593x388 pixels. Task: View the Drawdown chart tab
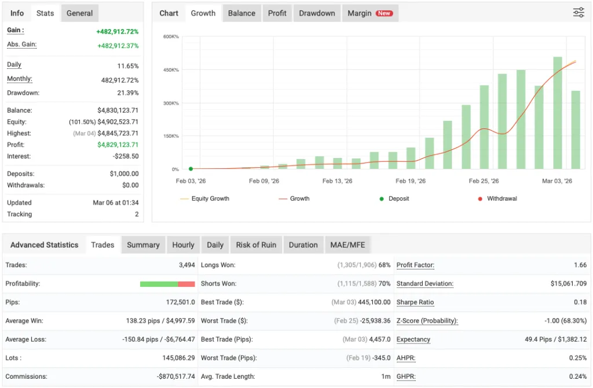coord(316,13)
